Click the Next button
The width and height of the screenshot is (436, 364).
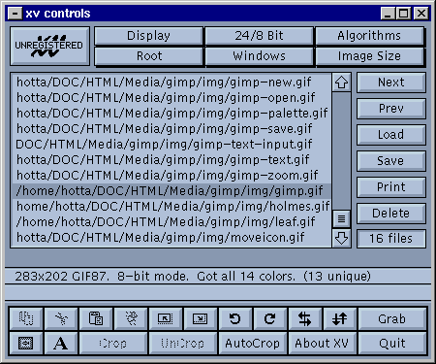(x=390, y=83)
